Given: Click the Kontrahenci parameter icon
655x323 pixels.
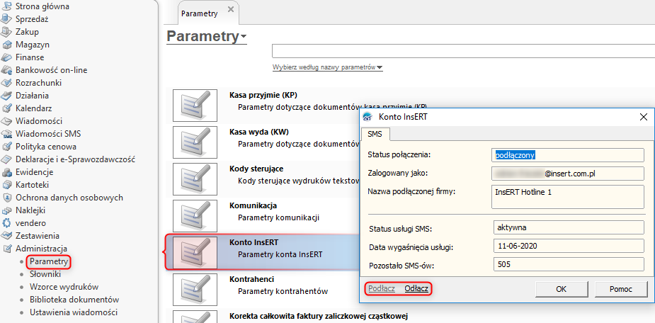Looking at the screenshot, I should pos(195,289).
